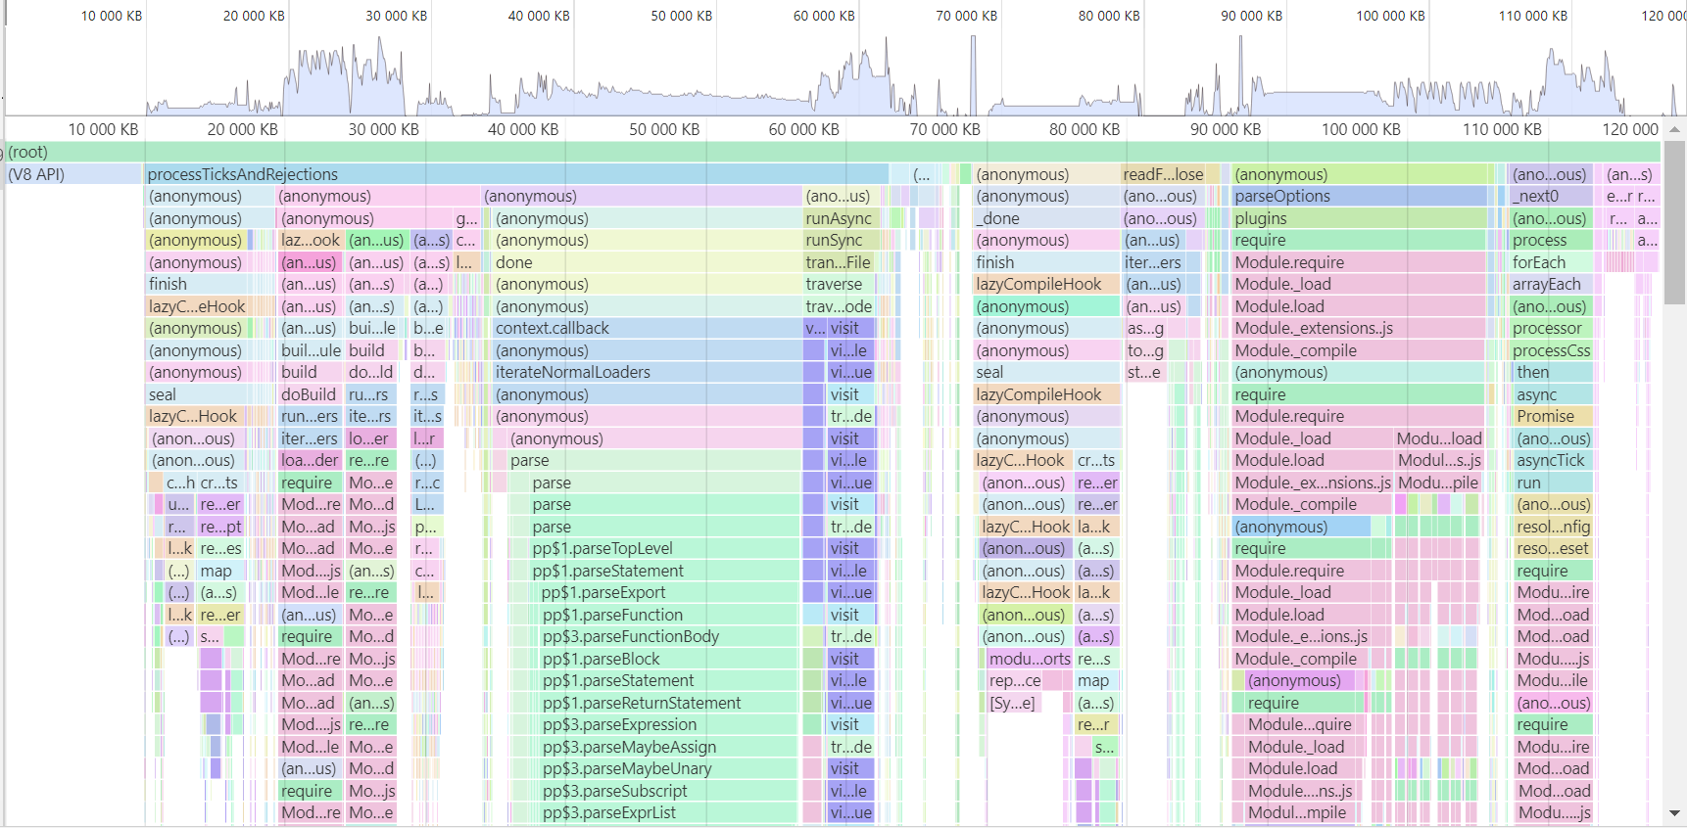
Task: Select the pp$1.parseTopLevel frame
Action: (664, 548)
